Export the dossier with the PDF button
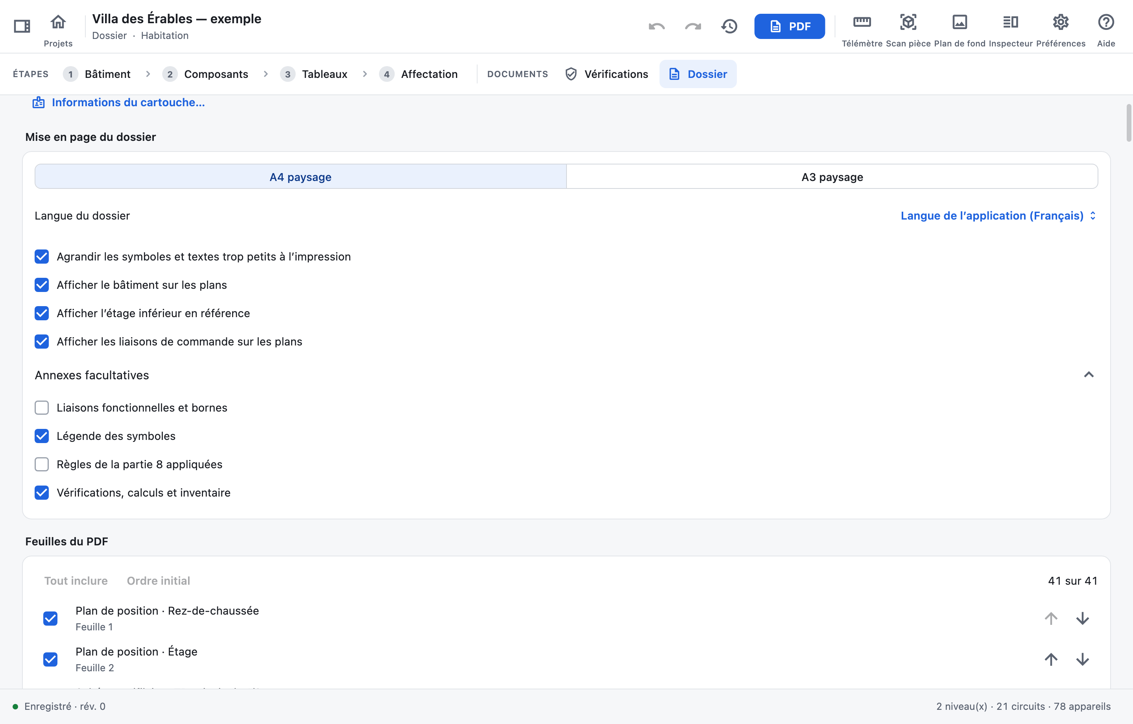This screenshot has height=724, width=1133. tap(789, 26)
